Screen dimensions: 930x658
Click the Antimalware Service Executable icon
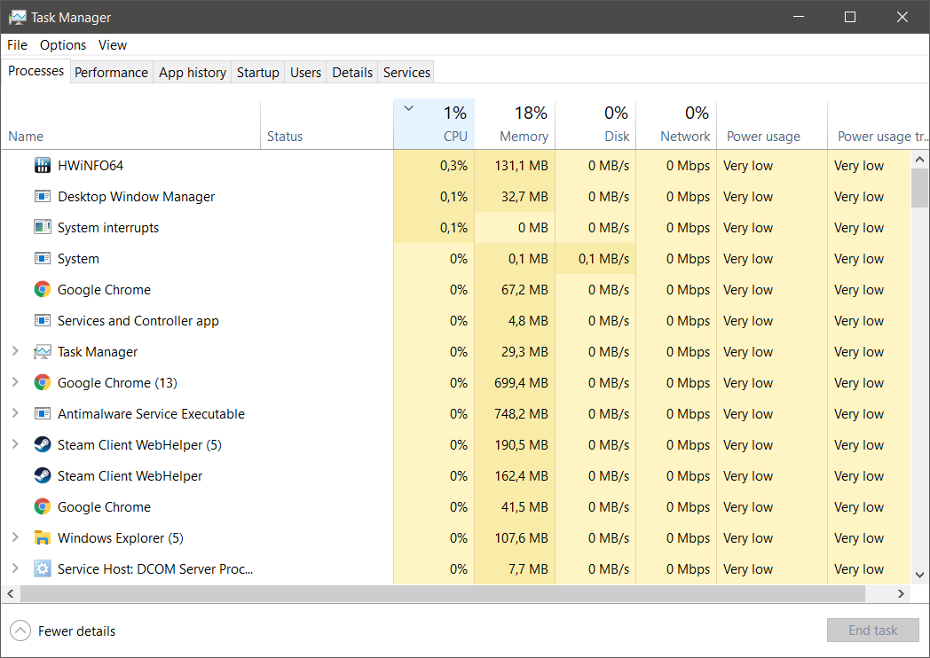42,414
